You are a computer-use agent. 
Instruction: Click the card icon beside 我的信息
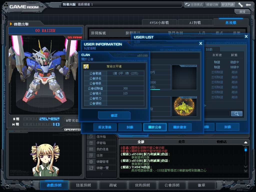[91, 149]
